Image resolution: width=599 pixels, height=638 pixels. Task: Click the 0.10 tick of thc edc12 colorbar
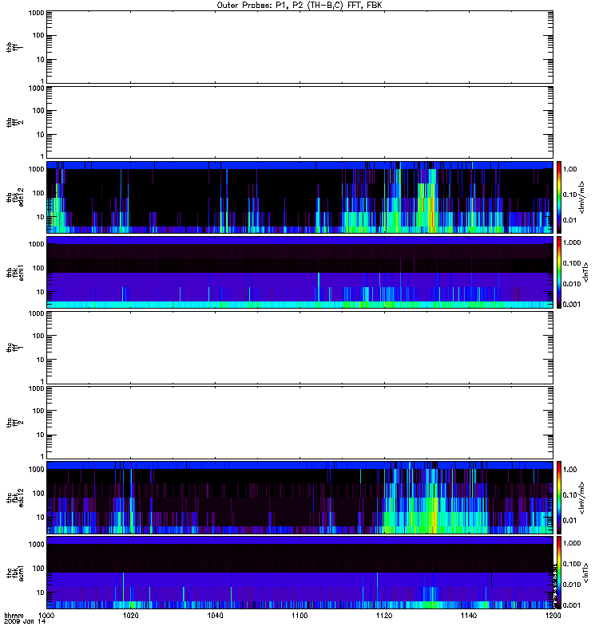pos(570,495)
